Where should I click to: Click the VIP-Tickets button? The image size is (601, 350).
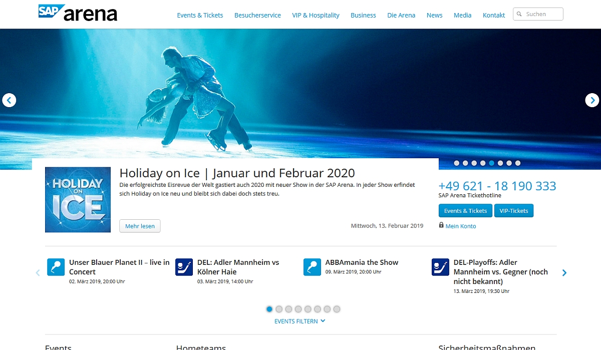(514, 211)
